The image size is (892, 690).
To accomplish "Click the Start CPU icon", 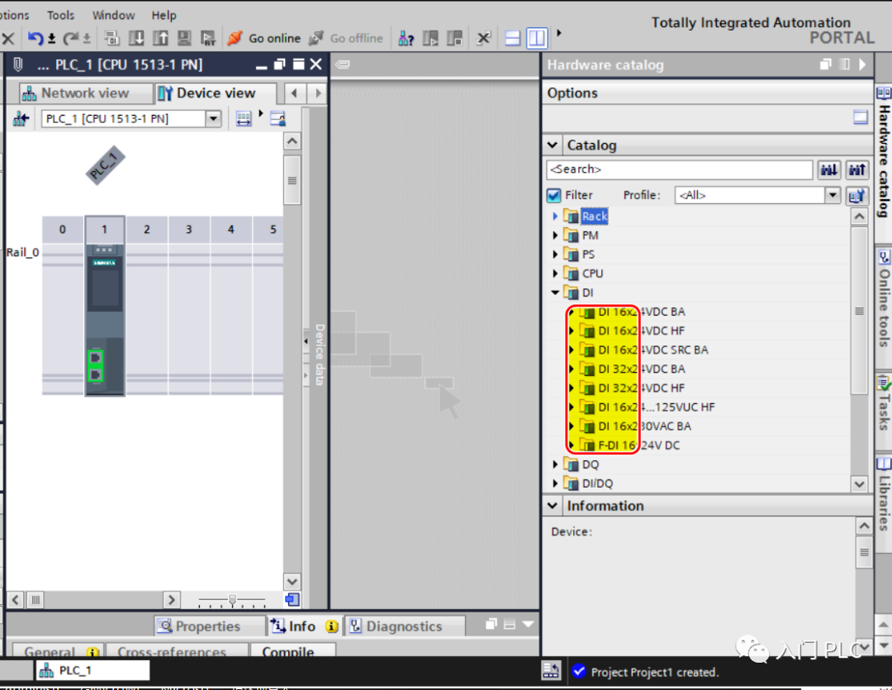I will tap(430, 38).
